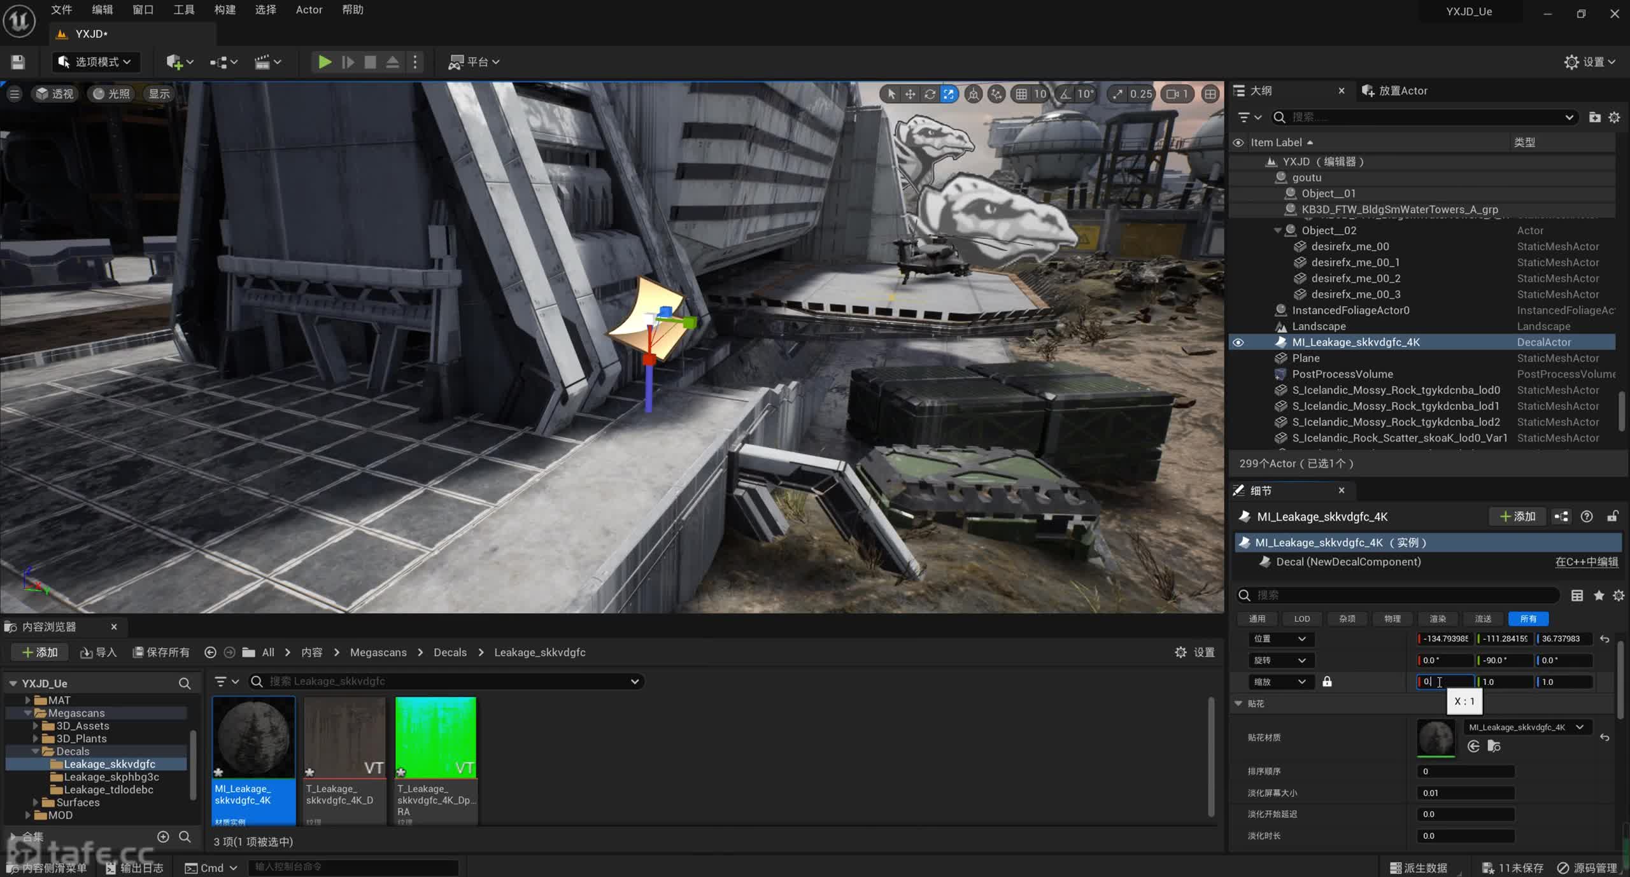Toggle the world/local coordinate system icon
1630x877 pixels.
973,94
